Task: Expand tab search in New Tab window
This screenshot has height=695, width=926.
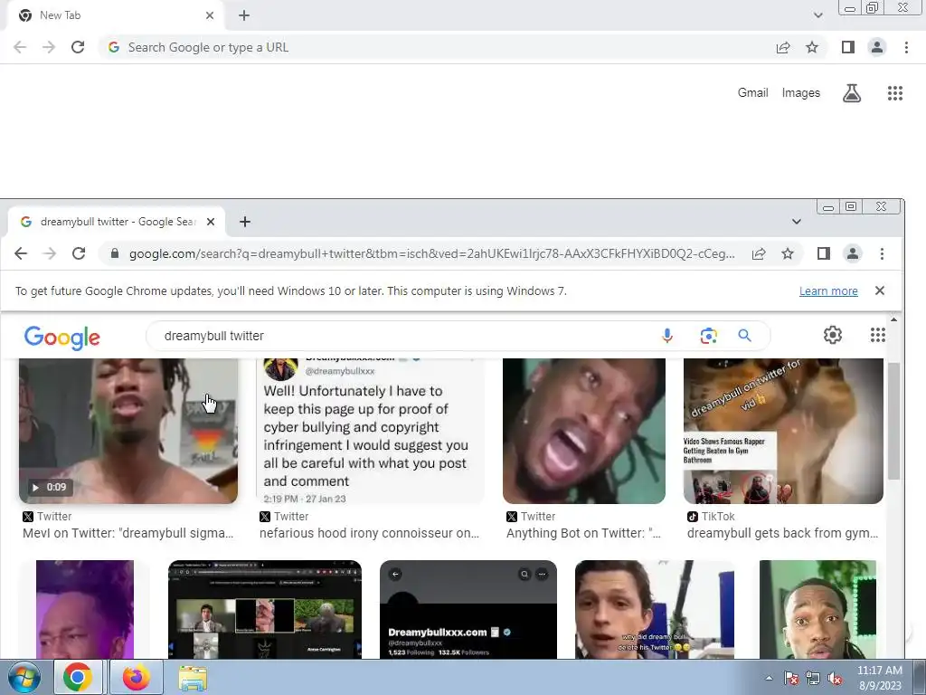Action: (817, 15)
